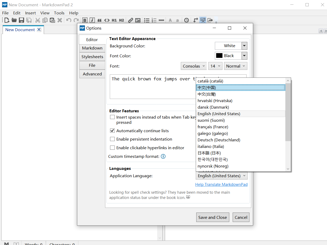This screenshot has width=327, height=245.
Task: Toggle bold formatting
Action: point(85,20)
